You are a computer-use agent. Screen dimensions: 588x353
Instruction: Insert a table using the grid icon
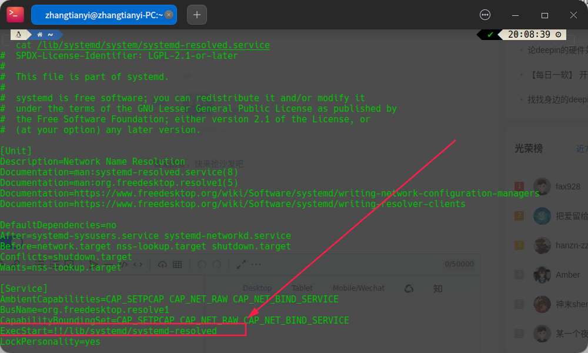click(177, 264)
